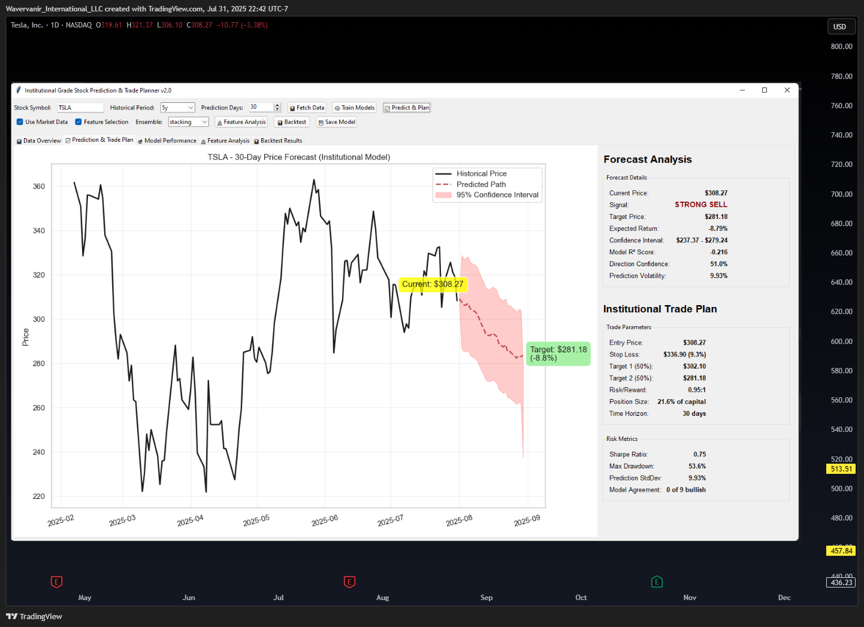Open the Model Performance tab
This screenshot has height=627, width=864.
coord(167,141)
